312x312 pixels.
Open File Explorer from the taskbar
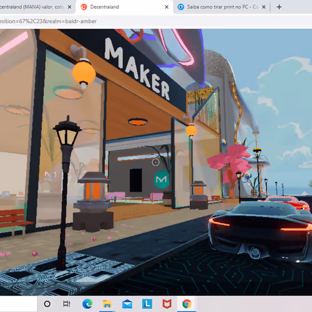pyautogui.click(x=107, y=304)
